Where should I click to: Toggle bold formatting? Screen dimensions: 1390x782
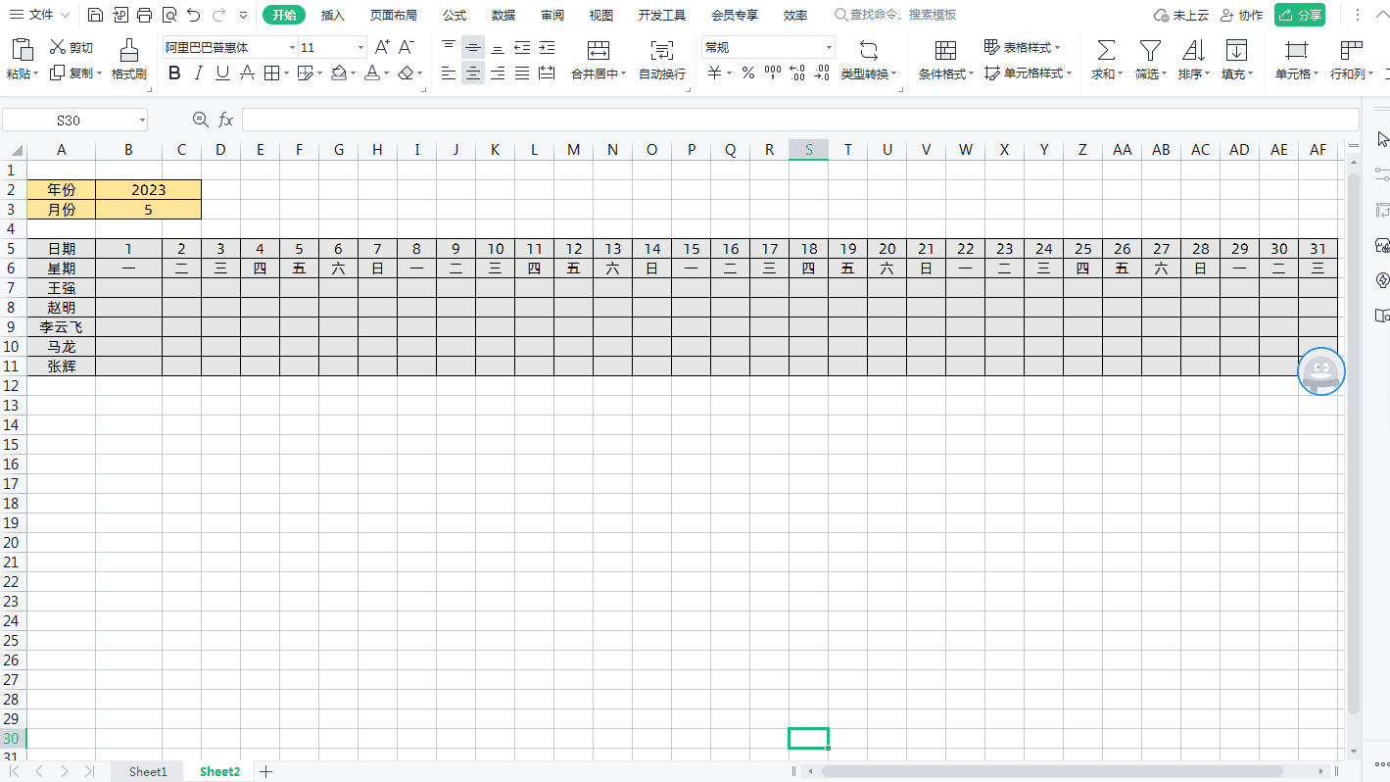[174, 73]
